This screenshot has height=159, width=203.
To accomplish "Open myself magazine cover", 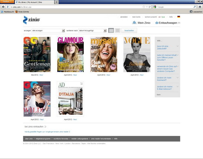I will [104, 54].
